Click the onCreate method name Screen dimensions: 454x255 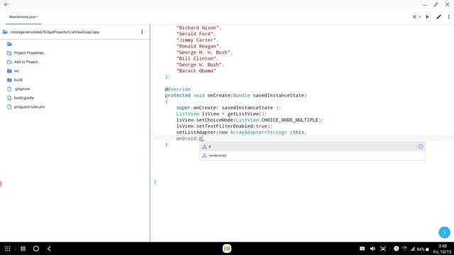point(218,96)
